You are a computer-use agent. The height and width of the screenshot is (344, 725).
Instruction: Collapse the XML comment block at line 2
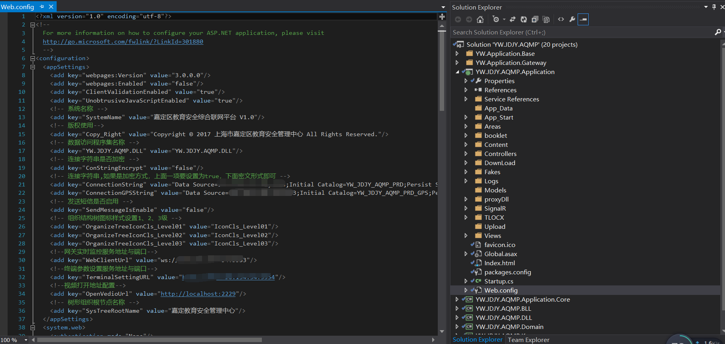click(x=33, y=25)
